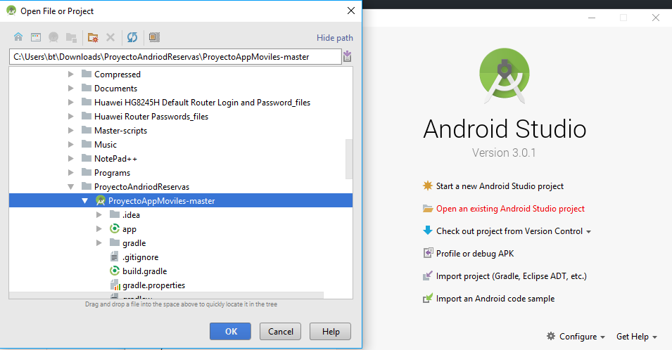The image size is (672, 350).
Task: Expand the gradle folder node
Action: click(99, 243)
